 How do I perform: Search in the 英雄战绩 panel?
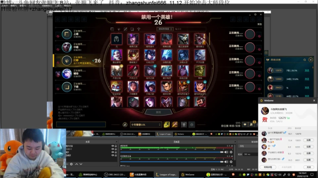pyautogui.click(x=305, y=60)
